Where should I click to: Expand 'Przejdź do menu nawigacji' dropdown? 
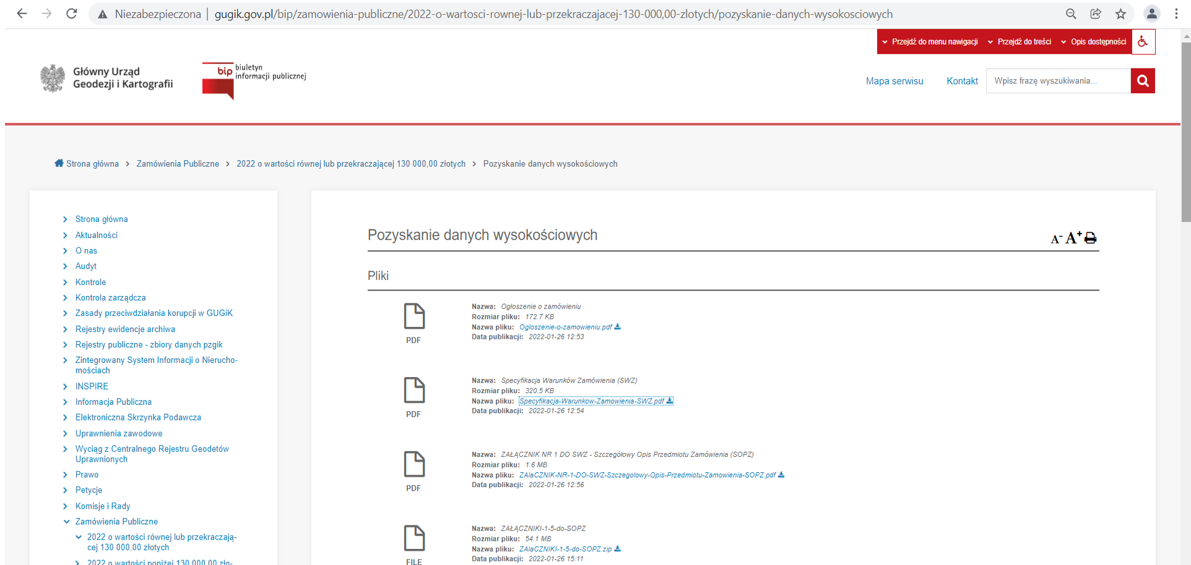click(930, 42)
